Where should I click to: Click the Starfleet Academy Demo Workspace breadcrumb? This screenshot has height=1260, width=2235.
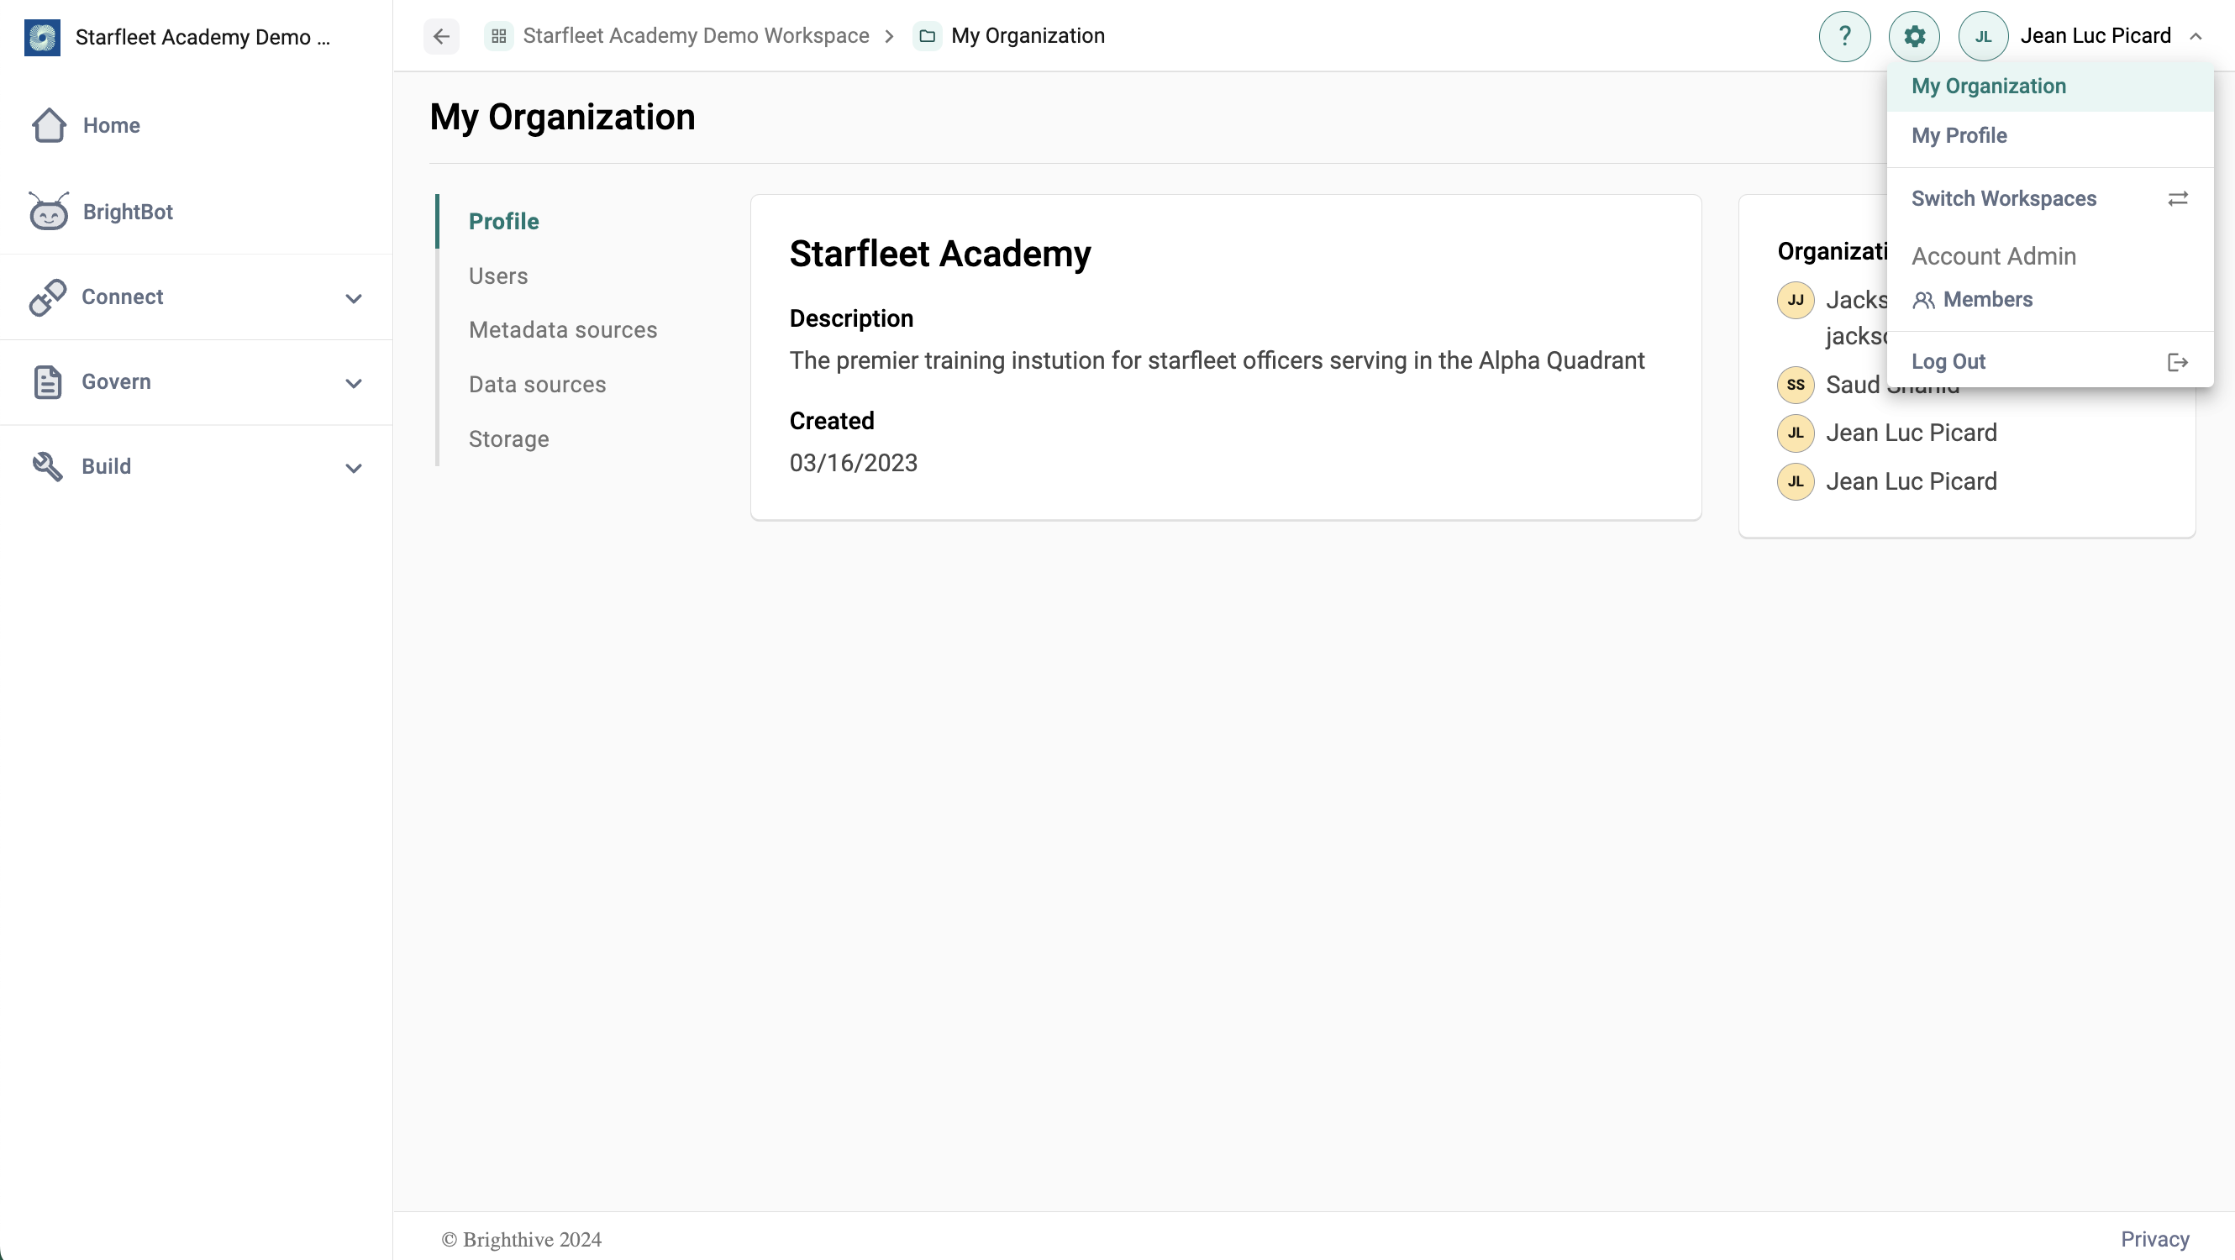click(x=696, y=36)
